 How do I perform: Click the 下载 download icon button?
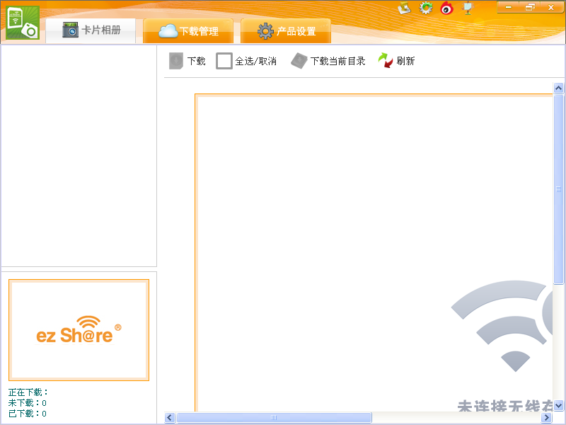point(175,61)
